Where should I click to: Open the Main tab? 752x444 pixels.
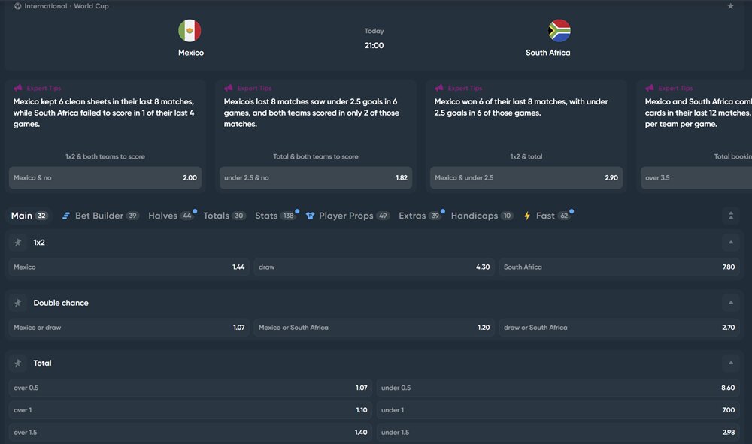(x=29, y=216)
